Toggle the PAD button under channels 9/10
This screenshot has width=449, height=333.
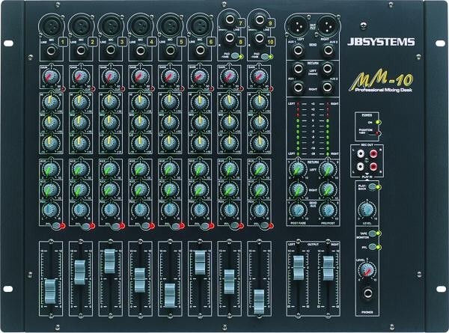point(265,56)
